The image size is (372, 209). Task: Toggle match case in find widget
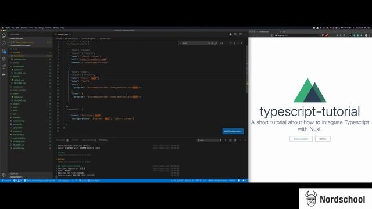[209, 43]
